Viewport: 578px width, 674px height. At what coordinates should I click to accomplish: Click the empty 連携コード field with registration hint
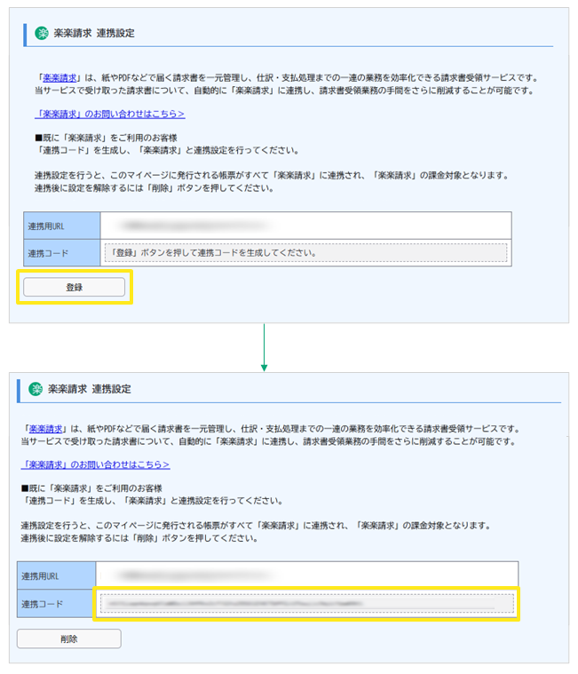click(306, 253)
